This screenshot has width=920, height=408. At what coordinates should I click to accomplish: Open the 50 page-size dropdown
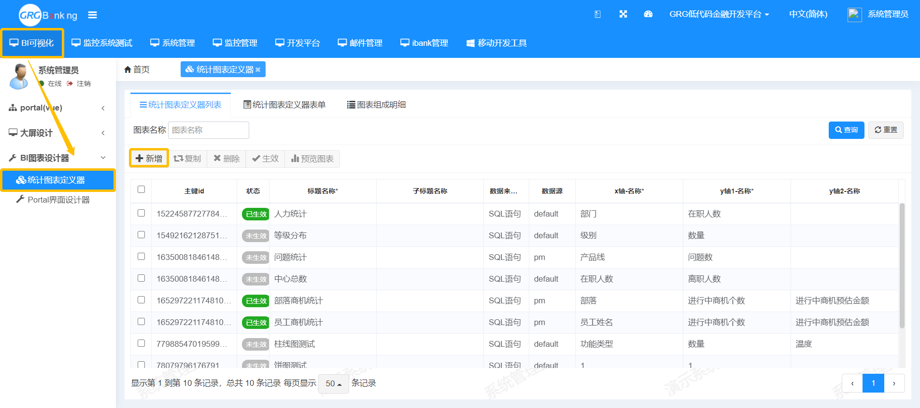(x=334, y=384)
